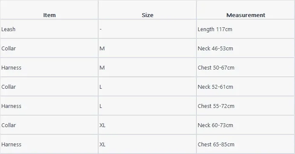Click the Size column header
The width and height of the screenshot is (295, 154).
click(x=148, y=15)
